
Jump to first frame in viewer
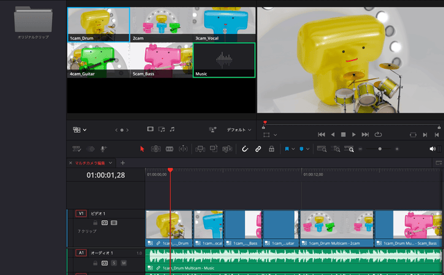321,135
